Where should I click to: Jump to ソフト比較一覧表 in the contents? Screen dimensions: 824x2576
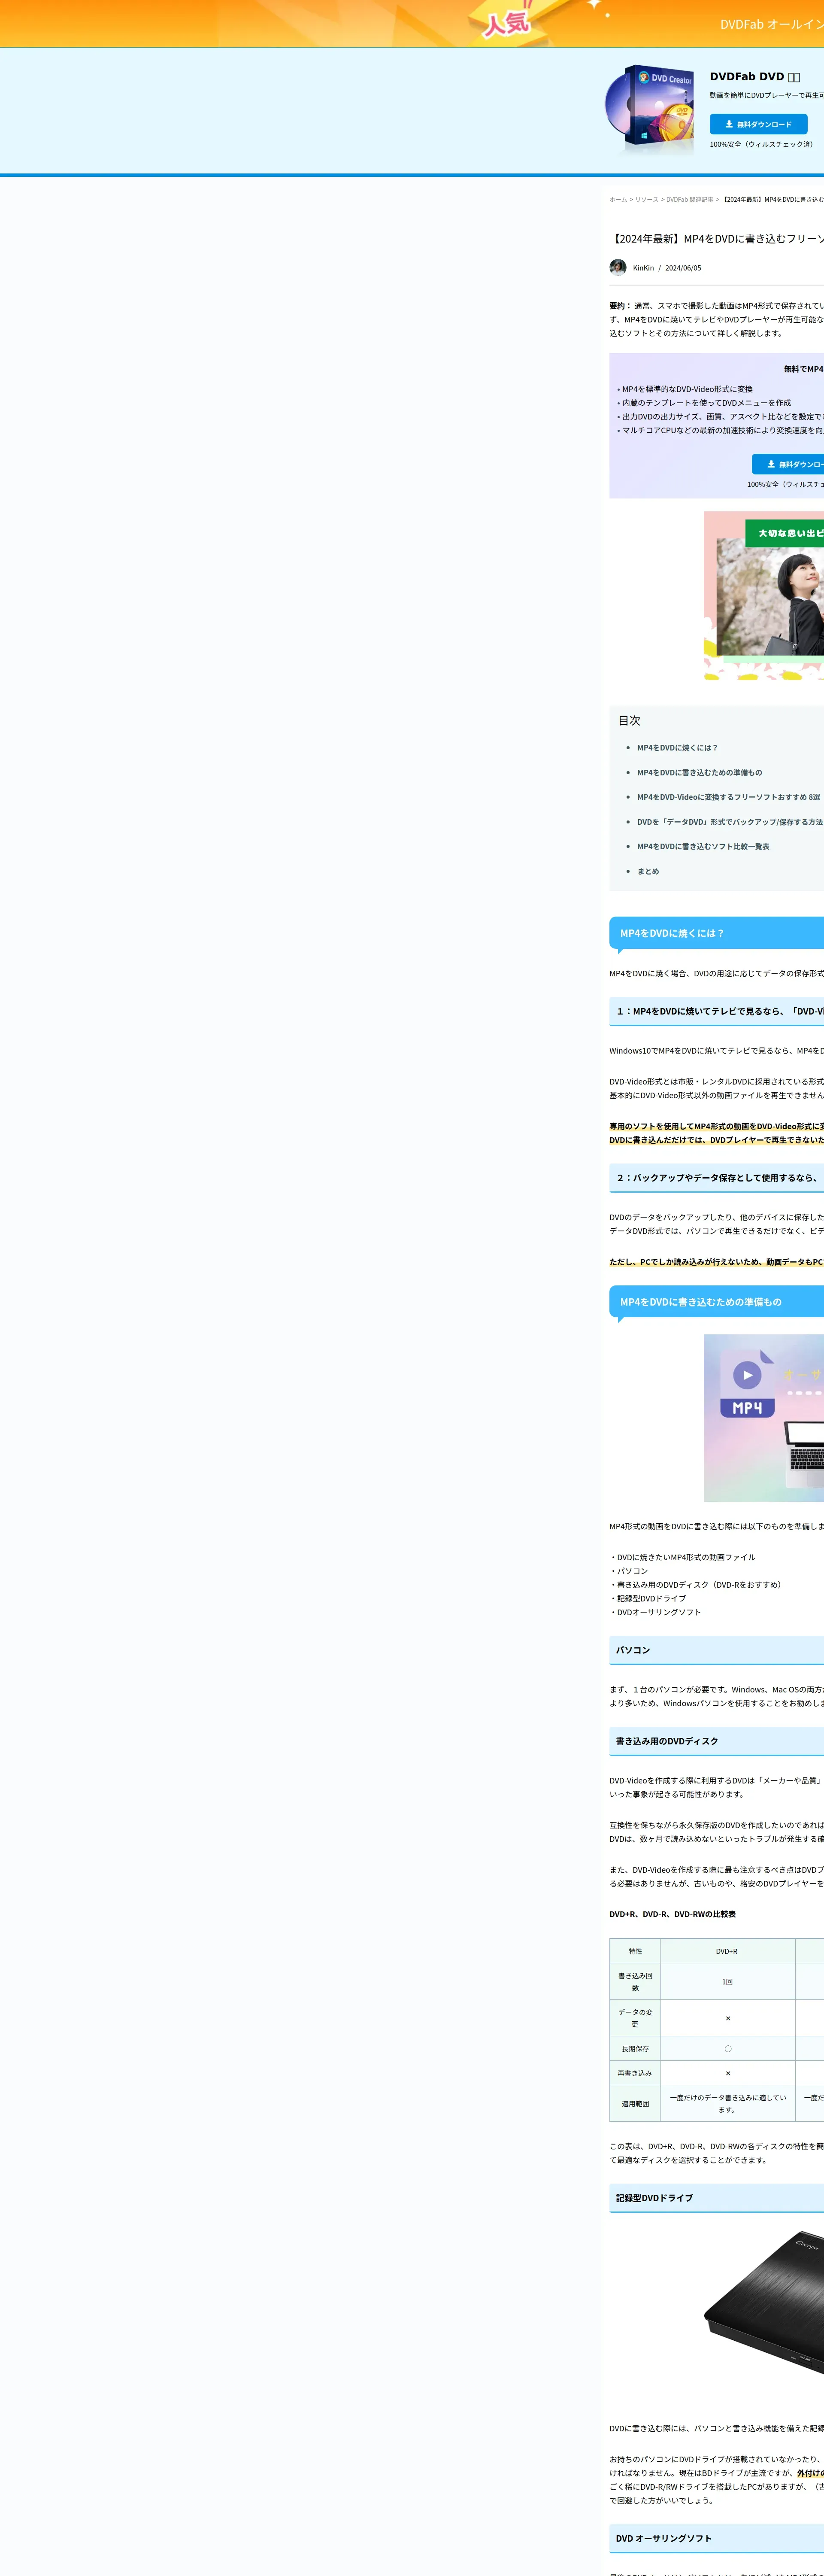pos(703,846)
